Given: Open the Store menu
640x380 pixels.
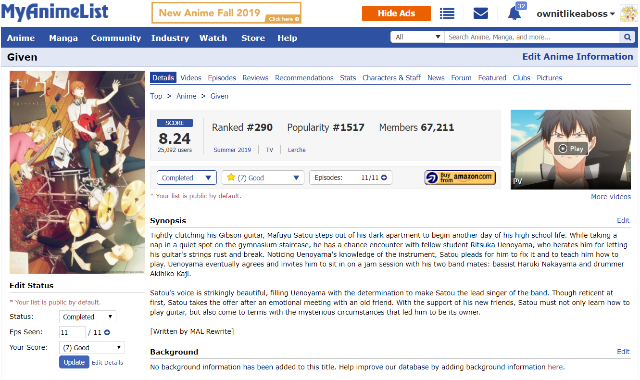Looking at the screenshot, I should coord(253,38).
